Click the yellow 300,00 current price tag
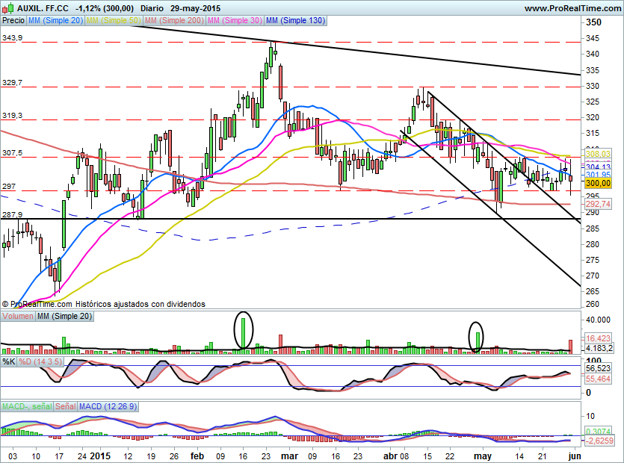 pyautogui.click(x=597, y=183)
